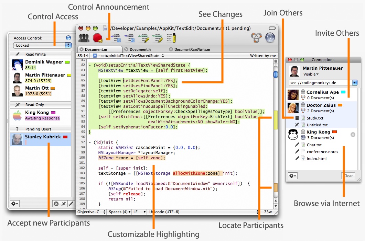Open Untitled.txt in Connections
This screenshot has width=365, height=241.
pyautogui.click(x=317, y=125)
